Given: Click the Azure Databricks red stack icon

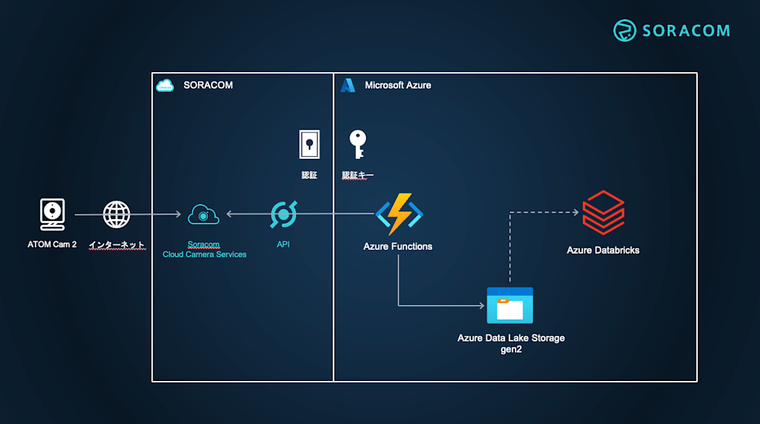Looking at the screenshot, I should (x=603, y=213).
